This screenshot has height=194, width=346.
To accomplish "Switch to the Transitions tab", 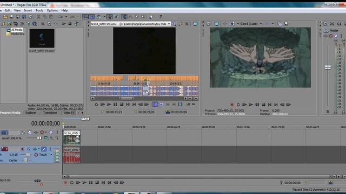I will (50, 113).
